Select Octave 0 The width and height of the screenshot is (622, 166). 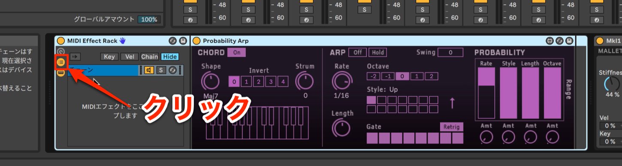[x=402, y=77]
